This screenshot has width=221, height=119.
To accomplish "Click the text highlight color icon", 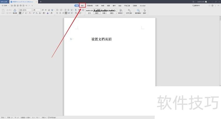I will (44, 13).
